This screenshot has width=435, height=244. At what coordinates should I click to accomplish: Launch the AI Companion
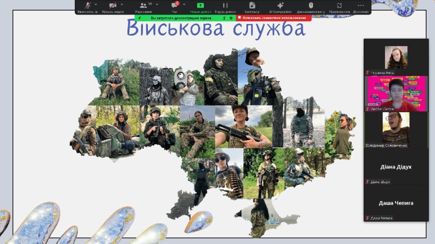point(280,5)
